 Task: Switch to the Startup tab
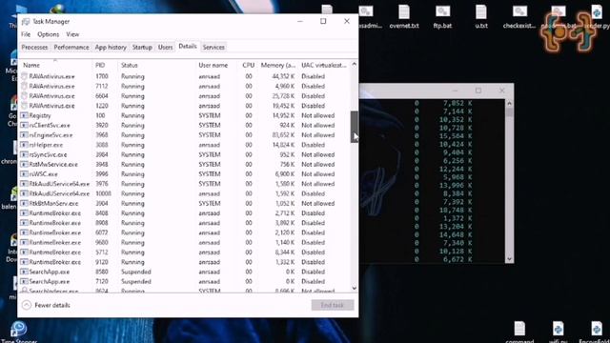(x=142, y=47)
